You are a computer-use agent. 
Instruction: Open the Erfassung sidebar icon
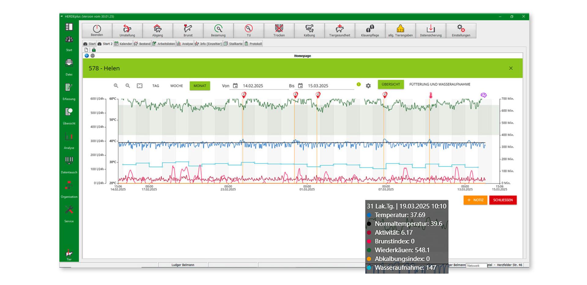(69, 87)
